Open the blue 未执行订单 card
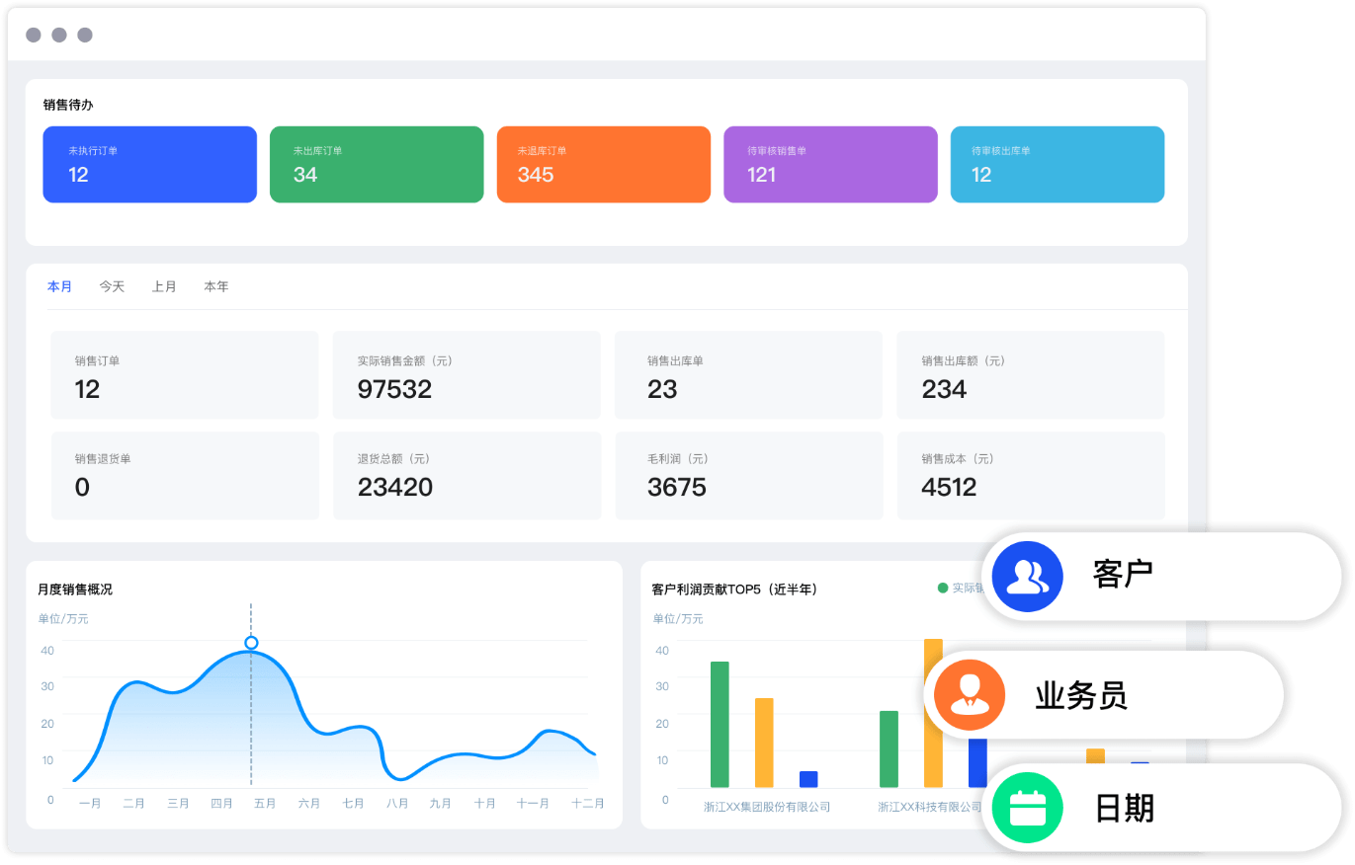The image size is (1355, 865). click(x=149, y=165)
